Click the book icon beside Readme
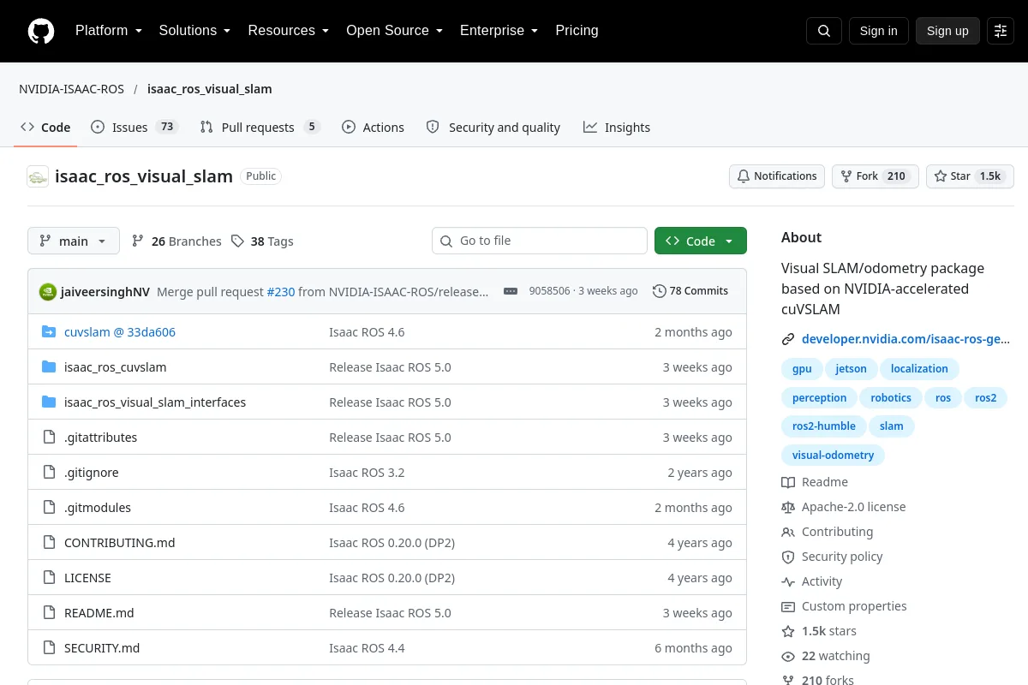Screen dimensions: 1028x685 [x=788, y=482]
